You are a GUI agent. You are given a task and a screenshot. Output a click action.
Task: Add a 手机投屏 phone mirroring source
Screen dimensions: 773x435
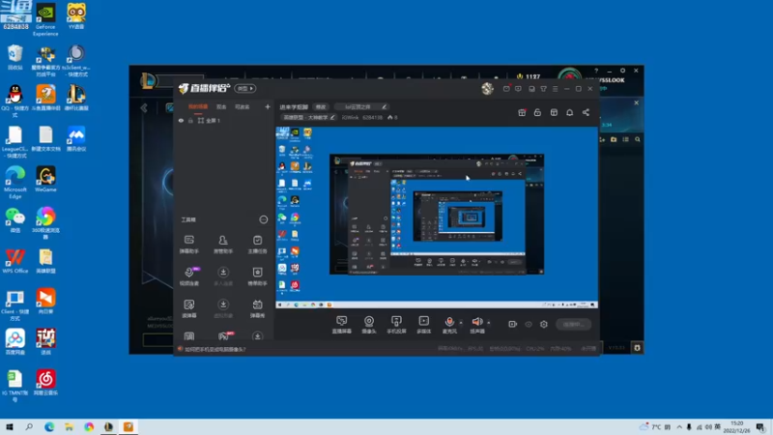(396, 325)
